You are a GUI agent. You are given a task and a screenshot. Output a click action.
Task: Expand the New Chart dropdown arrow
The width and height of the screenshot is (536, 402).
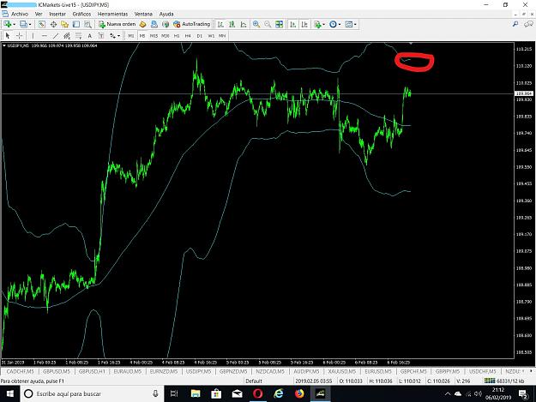[14, 24]
